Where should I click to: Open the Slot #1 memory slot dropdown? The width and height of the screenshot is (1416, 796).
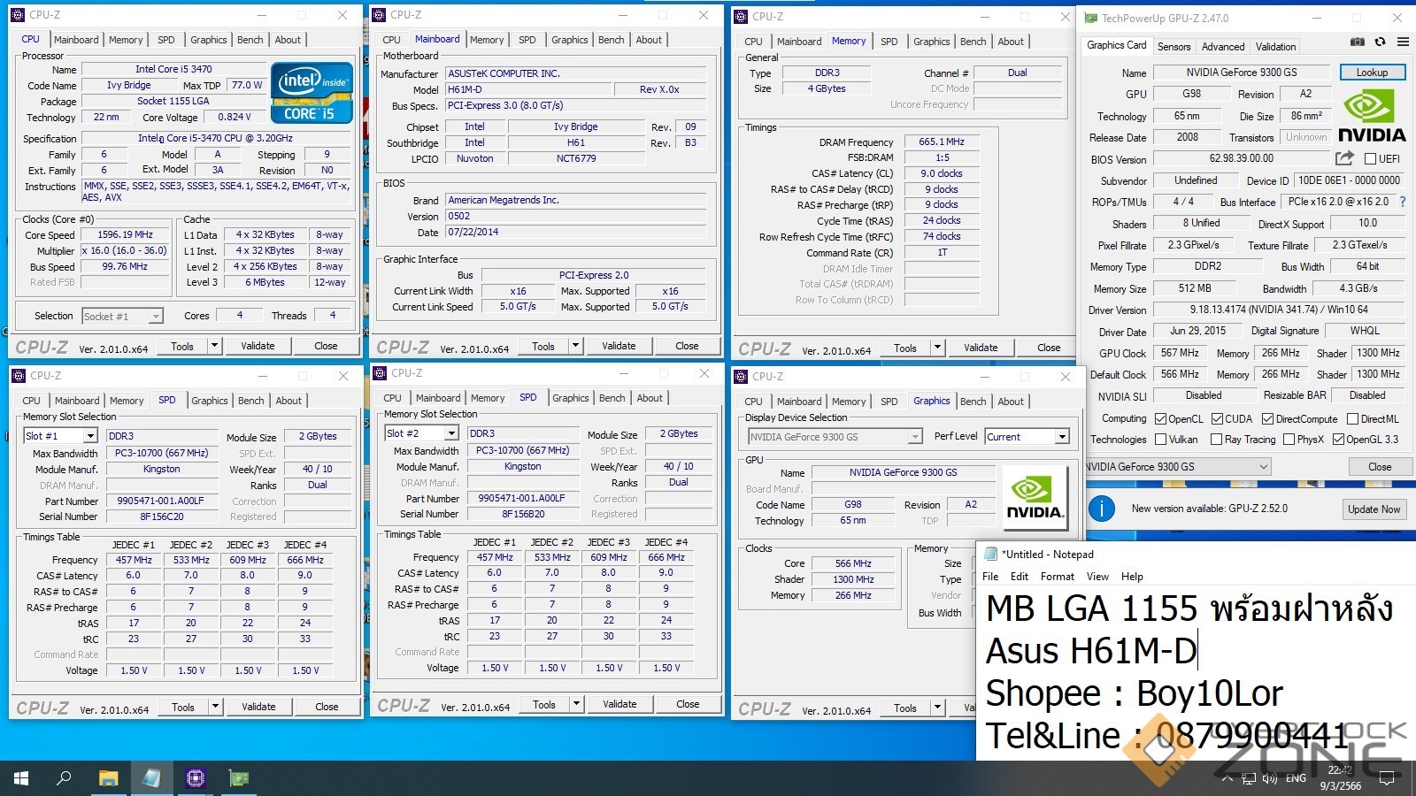(x=89, y=436)
